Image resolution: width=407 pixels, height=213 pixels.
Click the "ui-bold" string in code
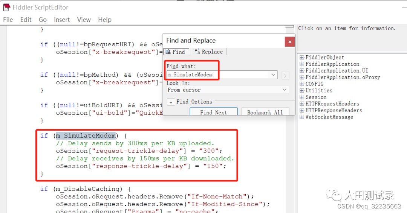(x=110, y=113)
